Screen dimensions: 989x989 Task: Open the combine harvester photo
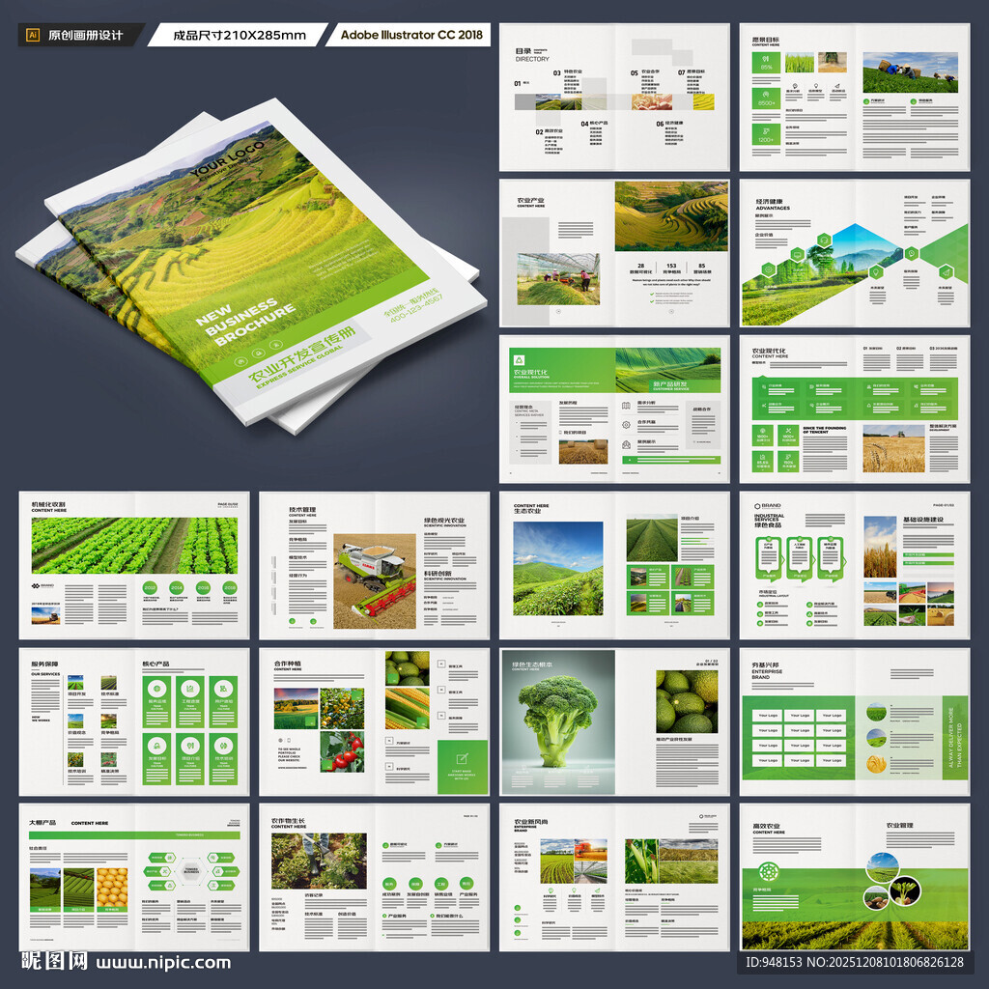(374, 580)
